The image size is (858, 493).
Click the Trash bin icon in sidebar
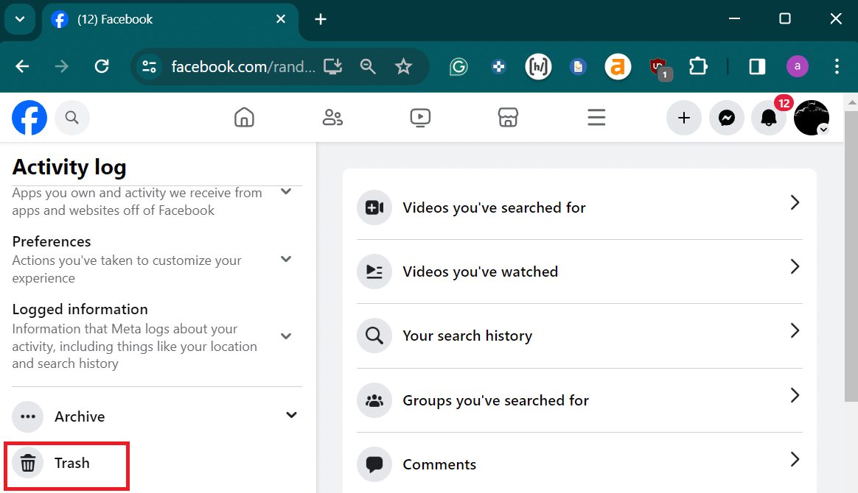click(x=28, y=463)
